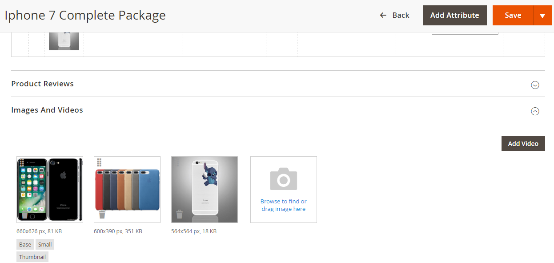Click the Add Video button
Screen dimensions: 554x263
[523, 144]
